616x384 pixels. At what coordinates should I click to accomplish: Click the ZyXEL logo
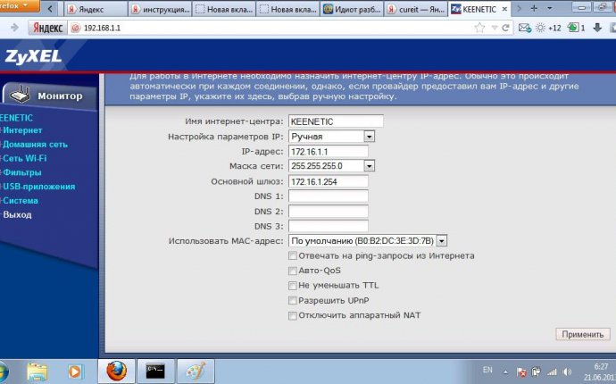tap(33, 57)
